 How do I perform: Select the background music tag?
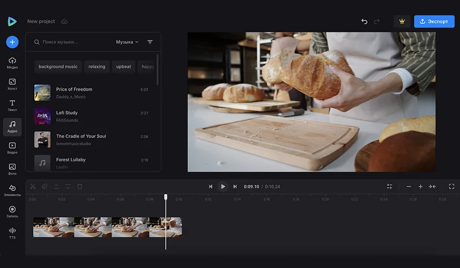58,67
